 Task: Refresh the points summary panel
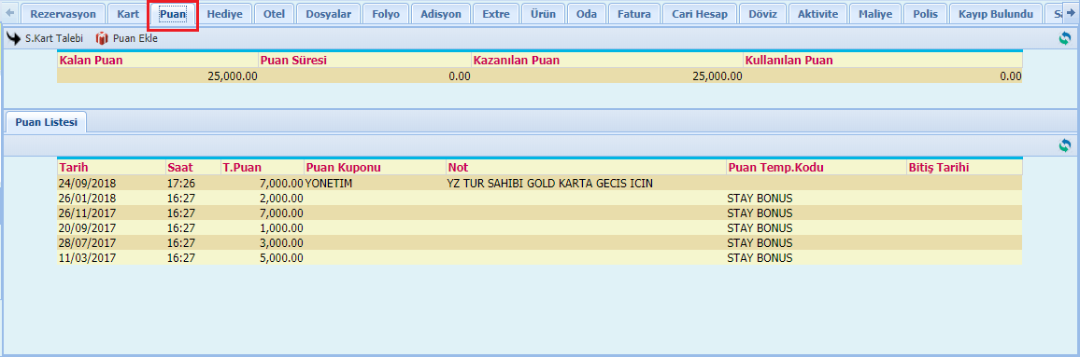tap(1065, 39)
